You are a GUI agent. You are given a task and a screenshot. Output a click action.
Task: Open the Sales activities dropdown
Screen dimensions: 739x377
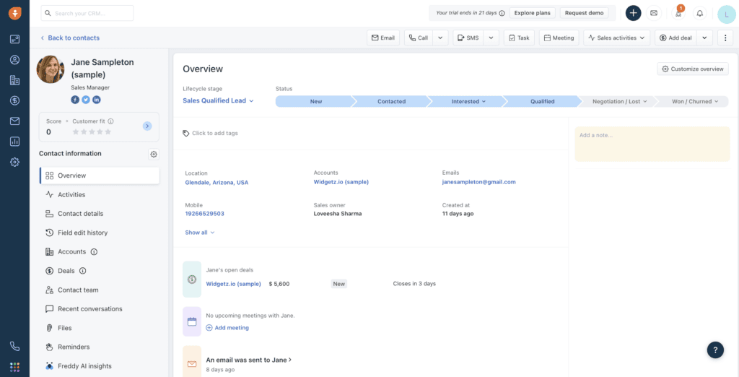pyautogui.click(x=617, y=38)
